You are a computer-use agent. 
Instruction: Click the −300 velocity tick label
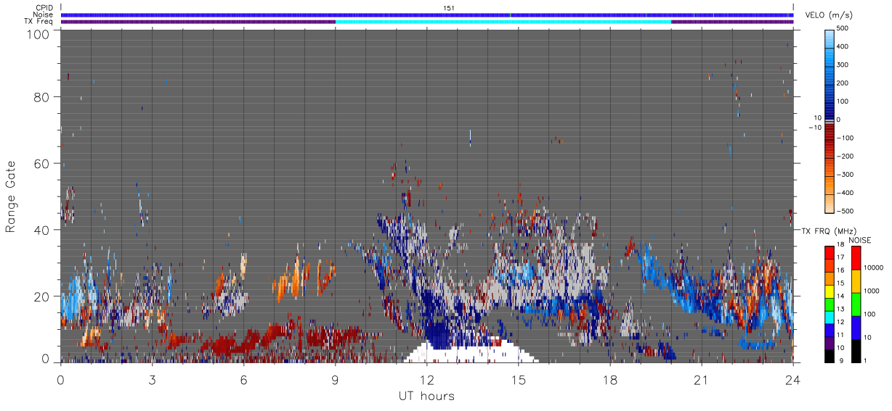pyautogui.click(x=844, y=175)
